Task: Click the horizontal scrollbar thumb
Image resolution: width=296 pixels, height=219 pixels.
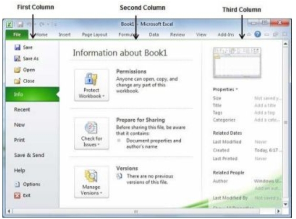Action: click(136, 211)
